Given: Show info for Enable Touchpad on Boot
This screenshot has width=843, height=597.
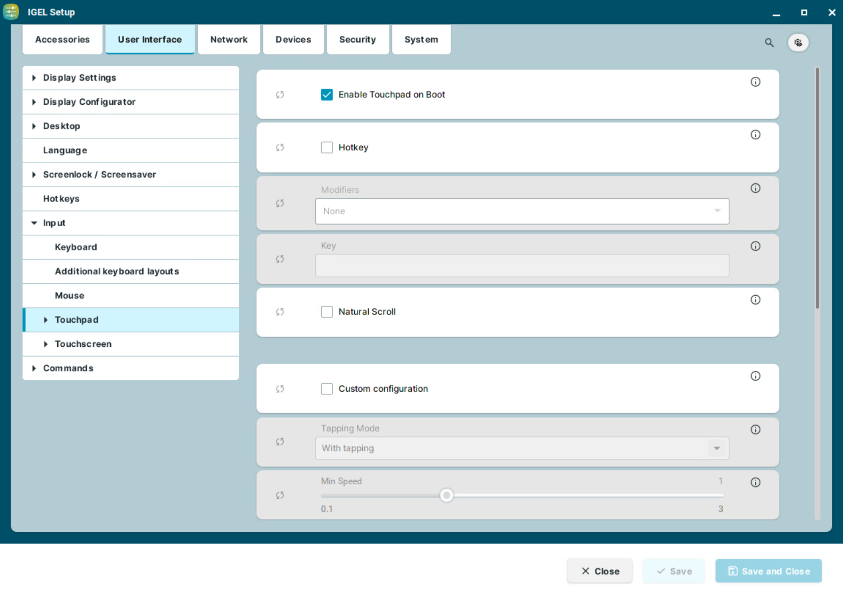Looking at the screenshot, I should click(755, 82).
